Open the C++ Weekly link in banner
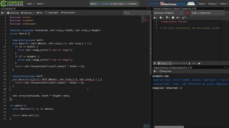The image size is (229, 128). (x=103, y=4)
